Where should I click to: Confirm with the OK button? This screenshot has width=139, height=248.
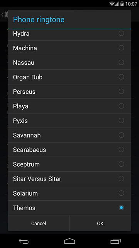tap(100, 223)
